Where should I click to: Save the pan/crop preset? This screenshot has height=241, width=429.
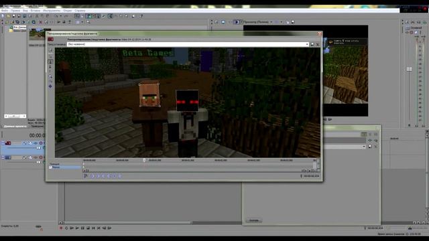(312, 44)
